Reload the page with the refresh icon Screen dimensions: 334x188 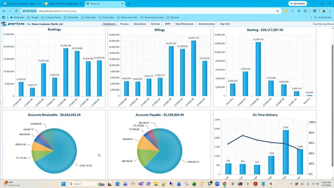[x=16, y=11]
